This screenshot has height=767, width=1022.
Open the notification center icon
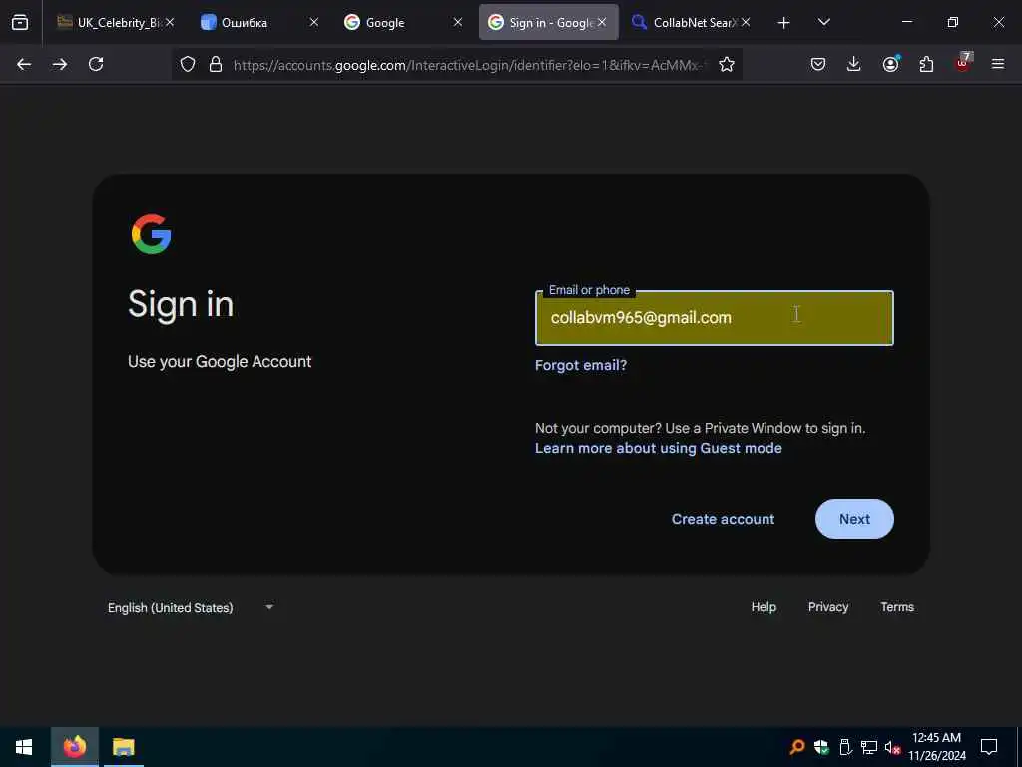989,747
